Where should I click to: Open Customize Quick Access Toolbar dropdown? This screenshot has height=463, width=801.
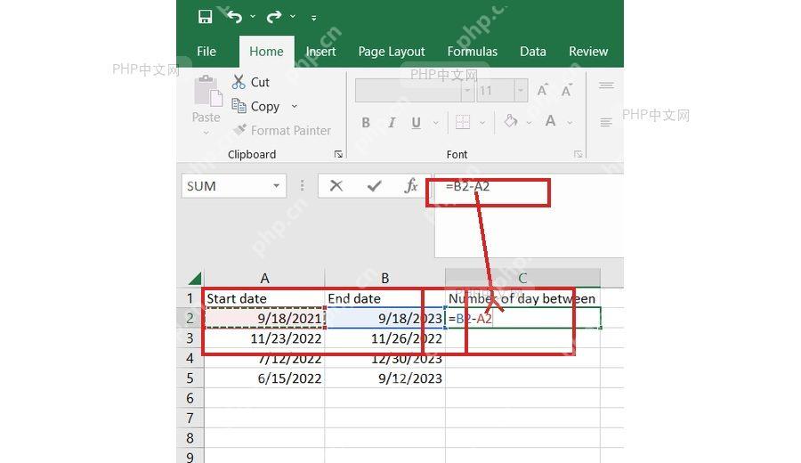pyautogui.click(x=313, y=18)
